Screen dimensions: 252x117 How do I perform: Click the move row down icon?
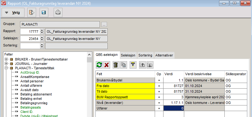(150, 65)
